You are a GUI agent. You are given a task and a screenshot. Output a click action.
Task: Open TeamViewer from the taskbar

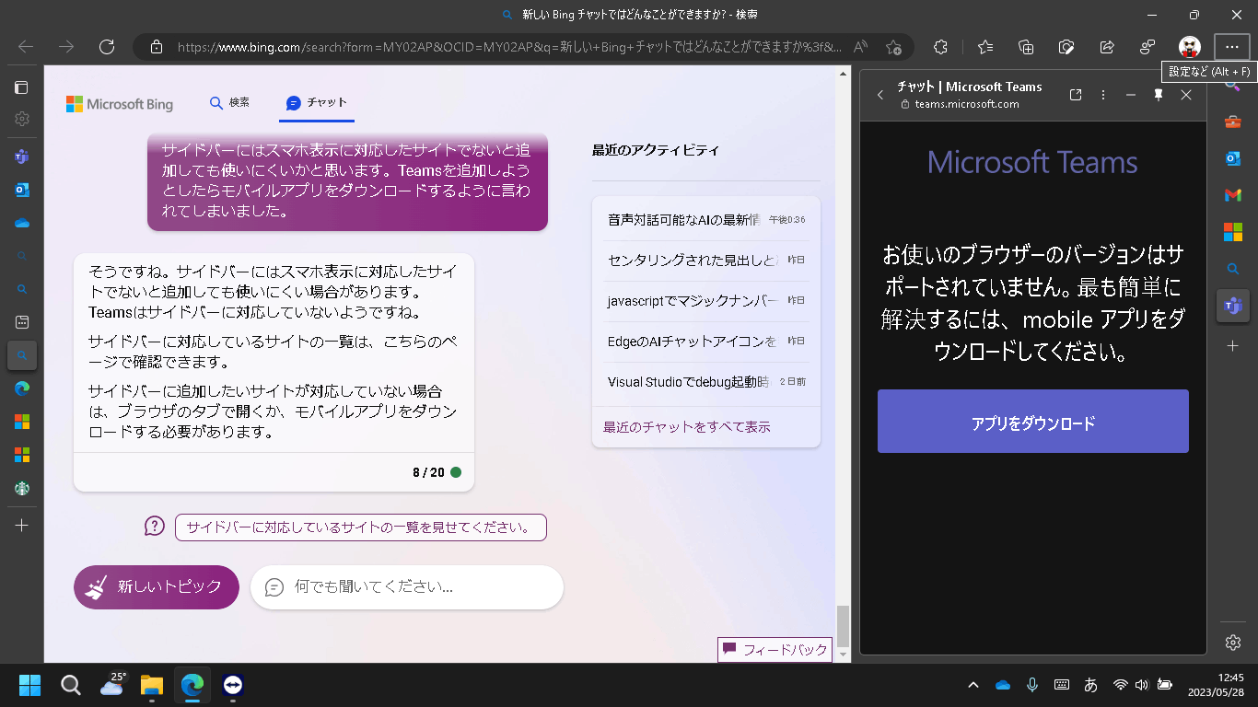(233, 685)
